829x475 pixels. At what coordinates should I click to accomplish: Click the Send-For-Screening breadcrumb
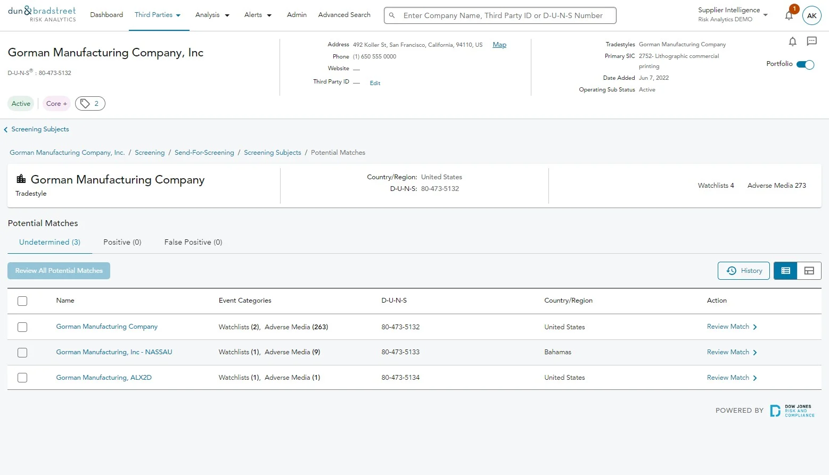(204, 153)
